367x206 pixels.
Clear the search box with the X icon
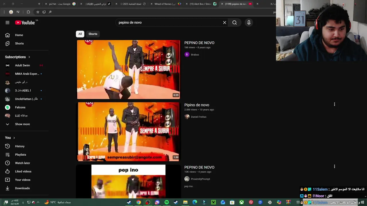click(225, 23)
